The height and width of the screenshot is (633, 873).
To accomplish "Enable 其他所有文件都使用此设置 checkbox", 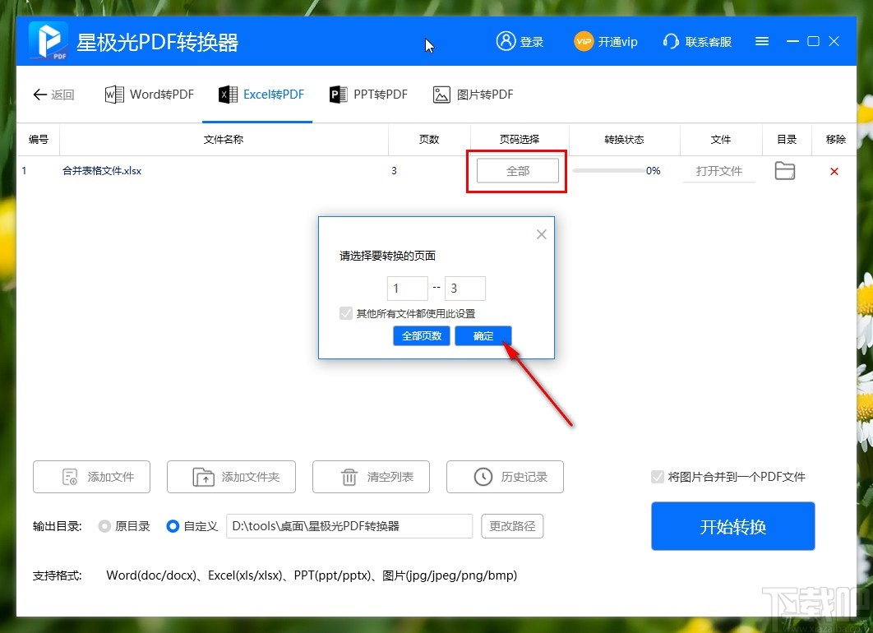I will tap(346, 313).
